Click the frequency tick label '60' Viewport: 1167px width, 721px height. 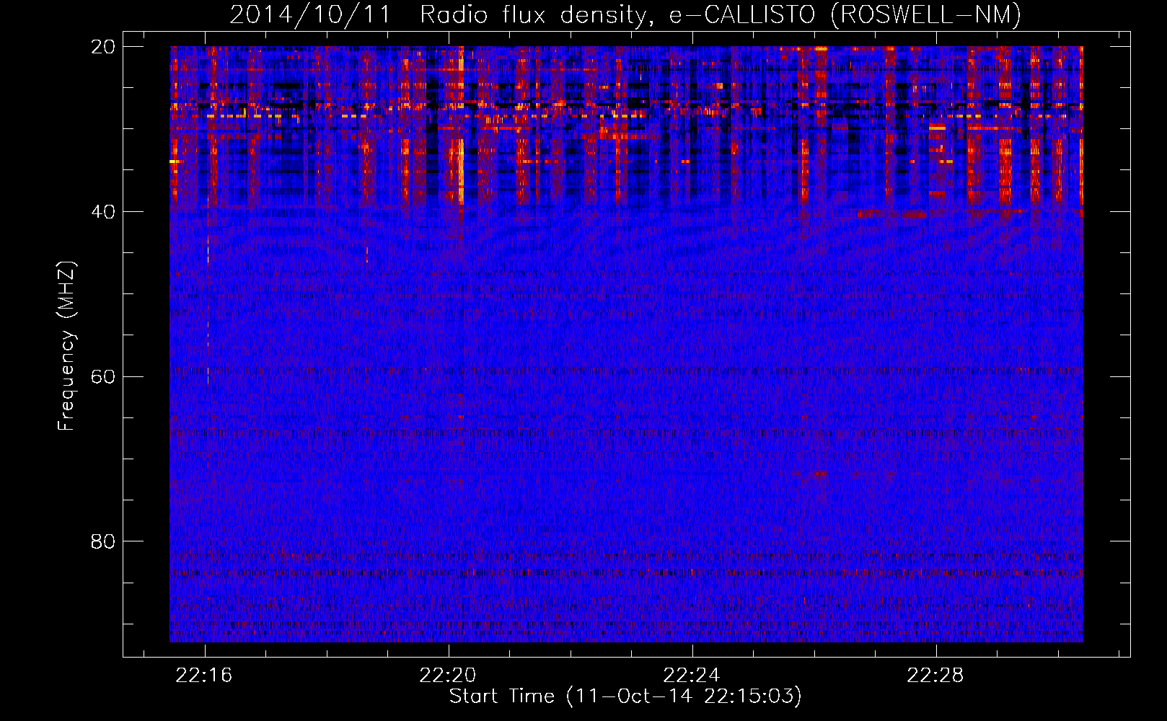(103, 377)
